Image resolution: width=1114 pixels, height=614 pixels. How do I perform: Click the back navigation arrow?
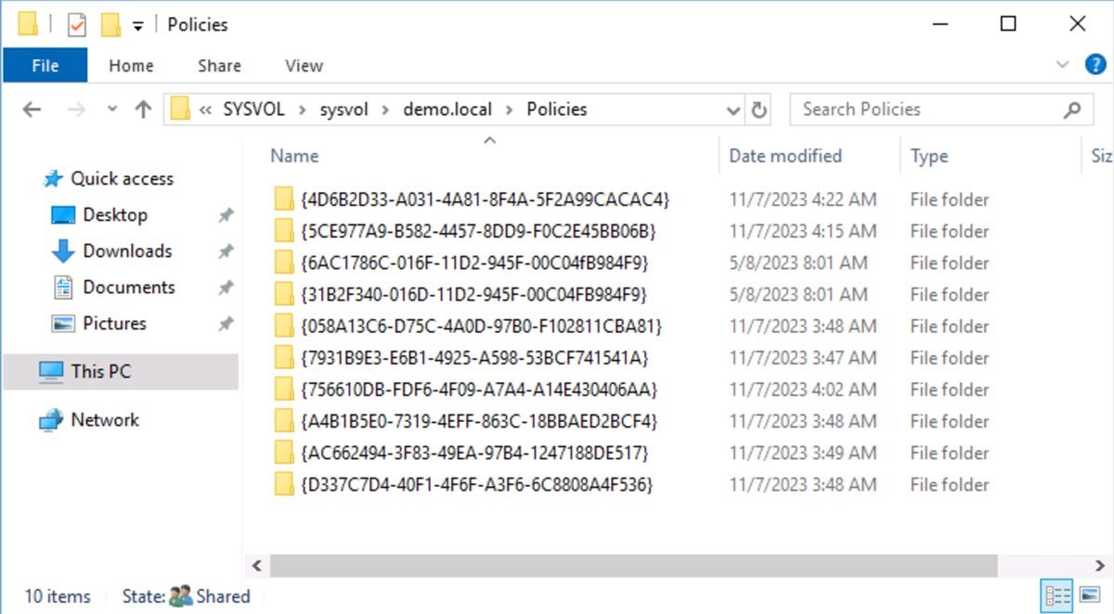tap(32, 109)
